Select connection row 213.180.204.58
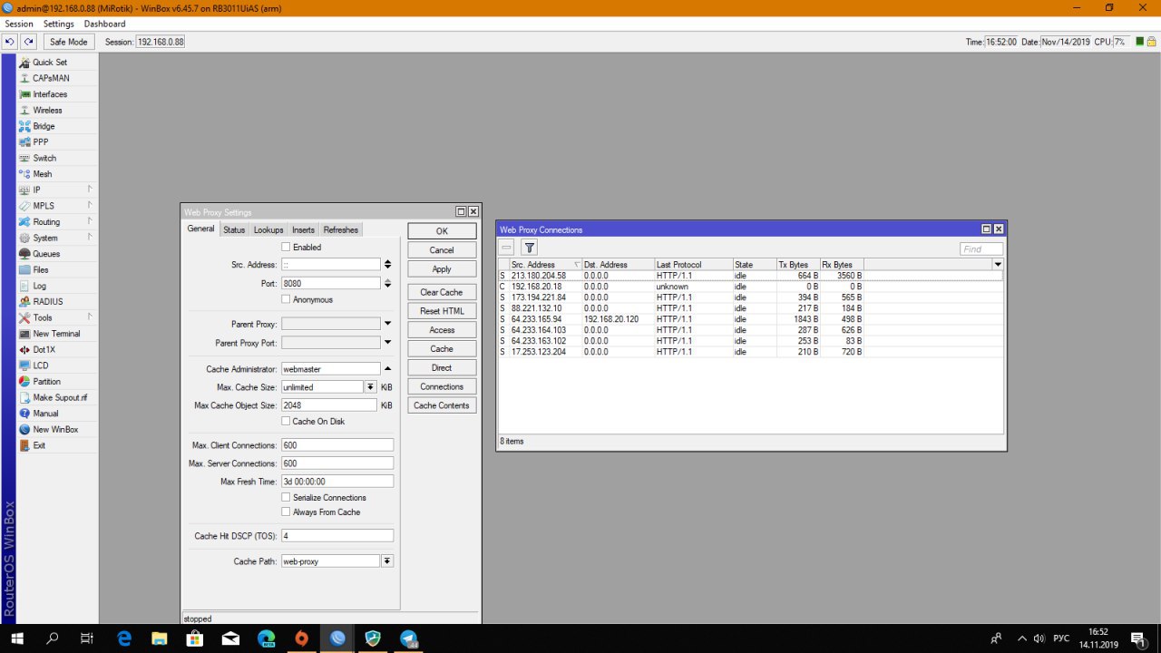 750,276
